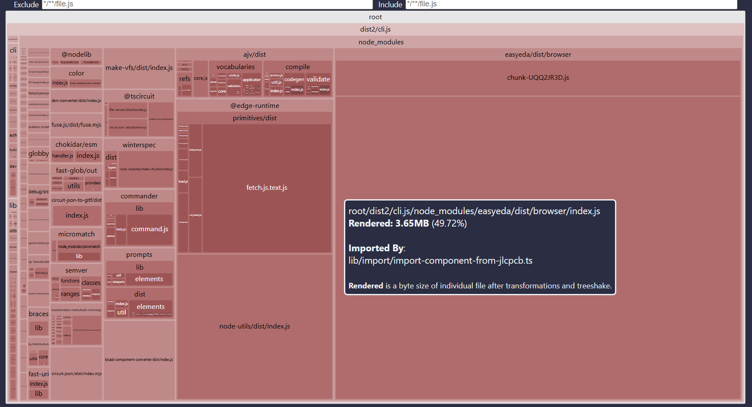Click the refs block in ajv/dist
The width and height of the screenshot is (752, 407).
(x=185, y=79)
